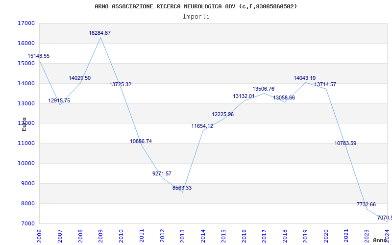Click data label 12915.75
This screenshot has height=245, width=392.
pyautogui.click(x=59, y=101)
